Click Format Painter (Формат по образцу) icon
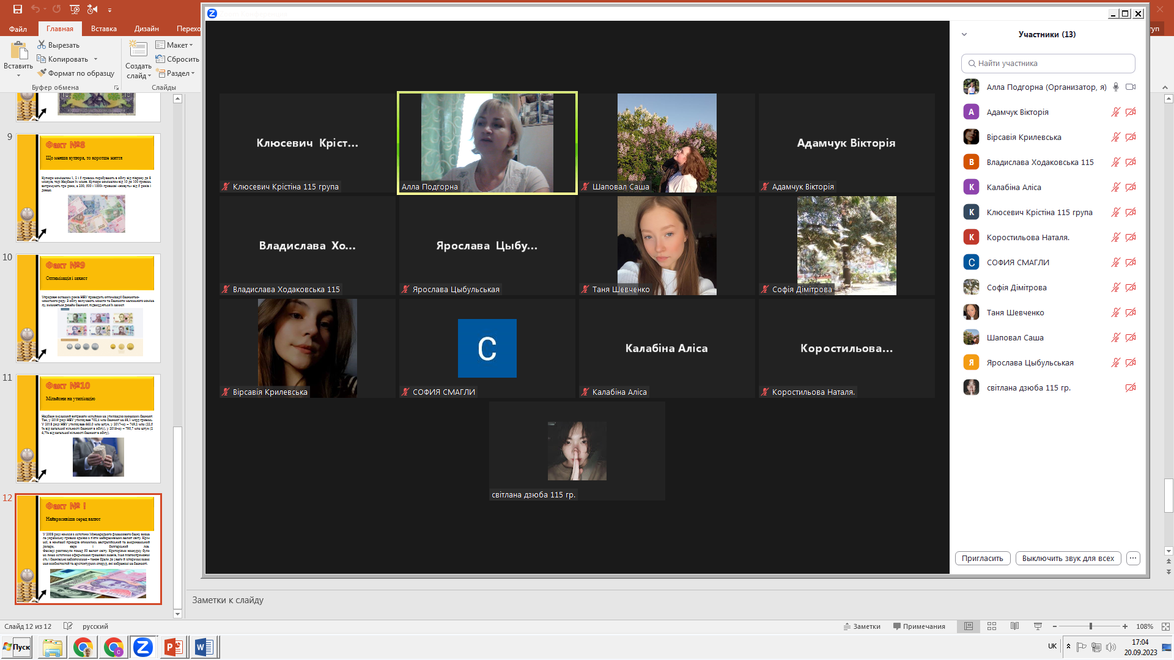 click(x=42, y=73)
